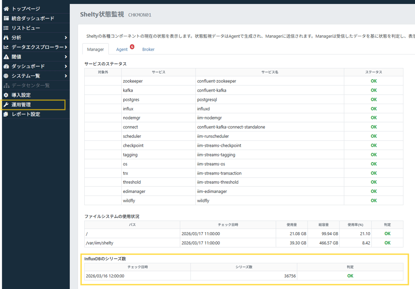Switch to the Broker tab

click(148, 49)
